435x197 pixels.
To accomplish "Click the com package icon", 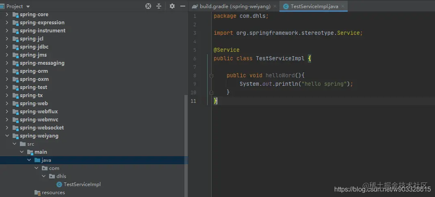I will pos(44,168).
